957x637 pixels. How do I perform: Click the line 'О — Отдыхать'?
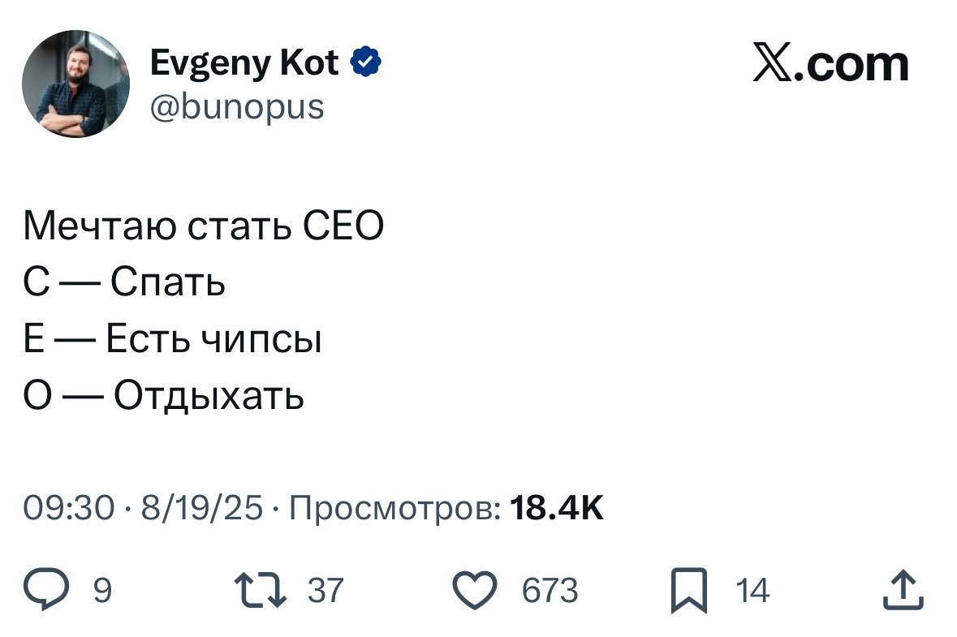coord(164,396)
